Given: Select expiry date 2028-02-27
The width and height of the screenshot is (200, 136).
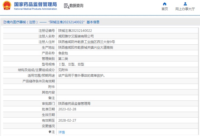Looking at the screenshot, I should click(x=67, y=121).
